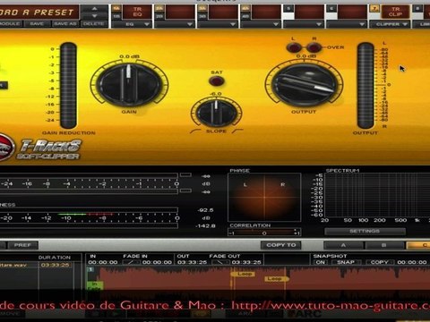Open slot 2 module dropdown
This screenshot has height=322, width=430.
[174, 24]
